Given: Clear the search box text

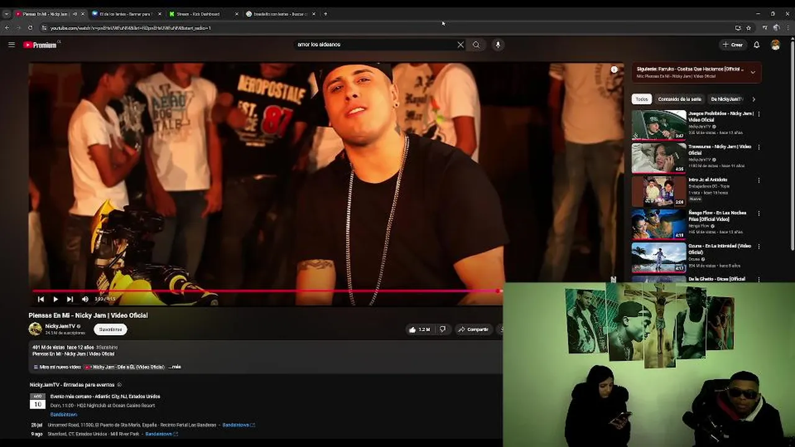Looking at the screenshot, I should point(460,45).
